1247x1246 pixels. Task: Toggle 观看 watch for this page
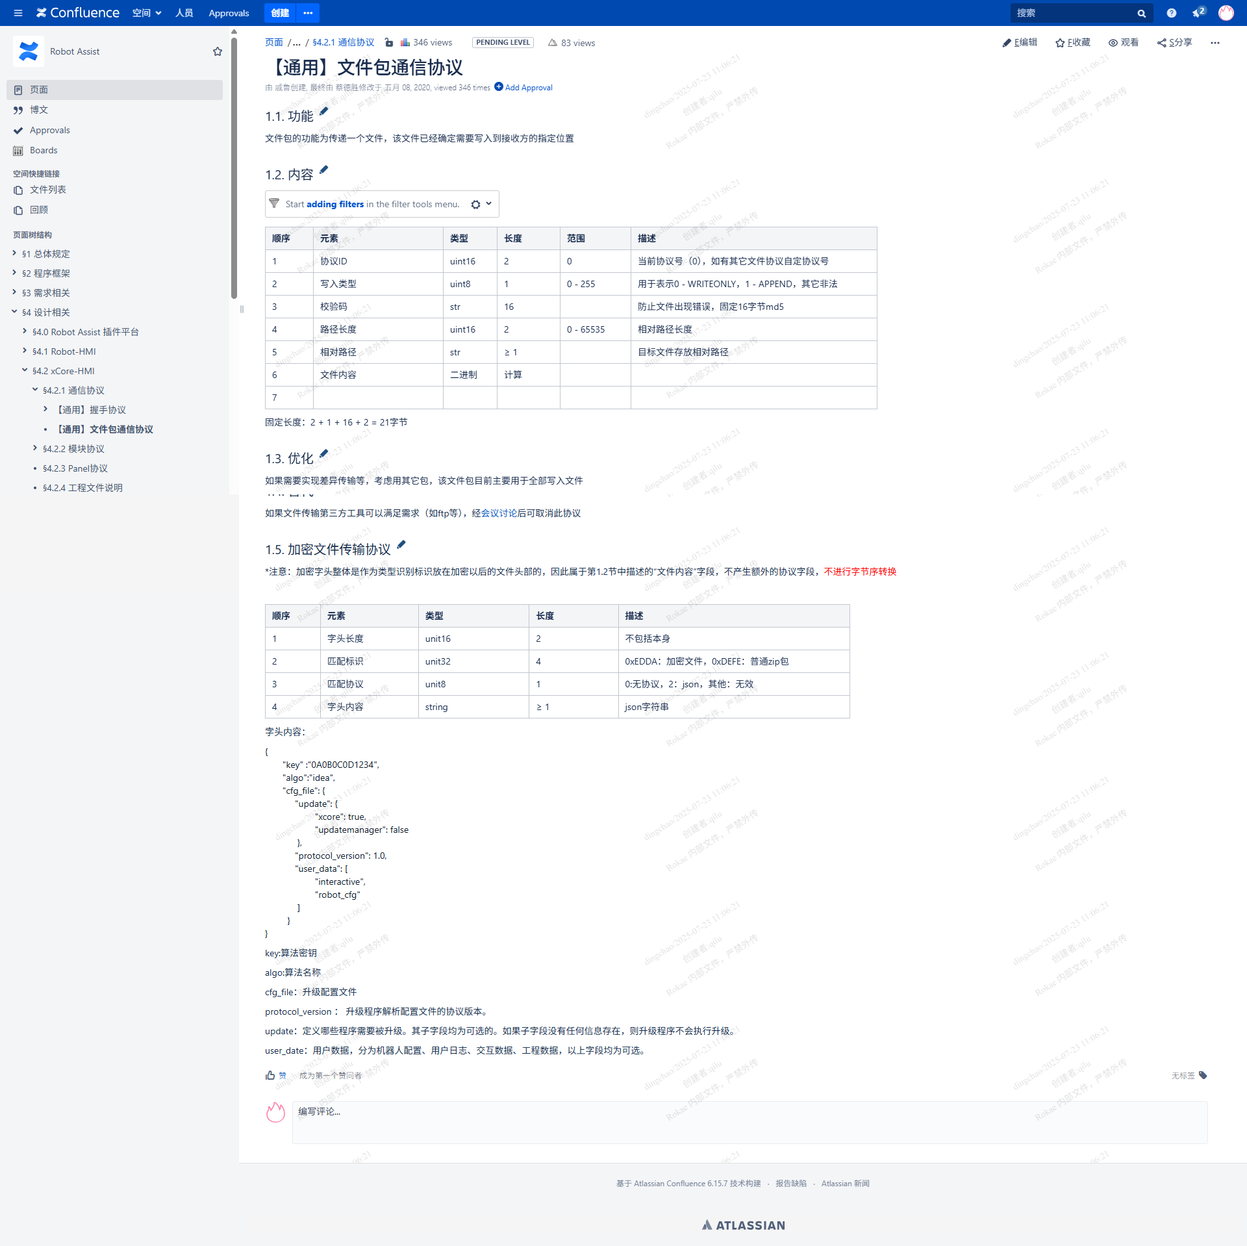click(x=1123, y=43)
